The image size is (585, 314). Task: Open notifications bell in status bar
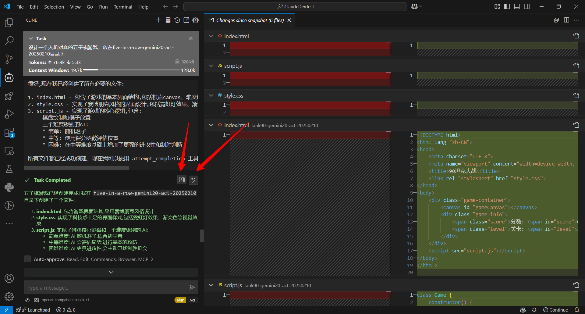point(576,310)
